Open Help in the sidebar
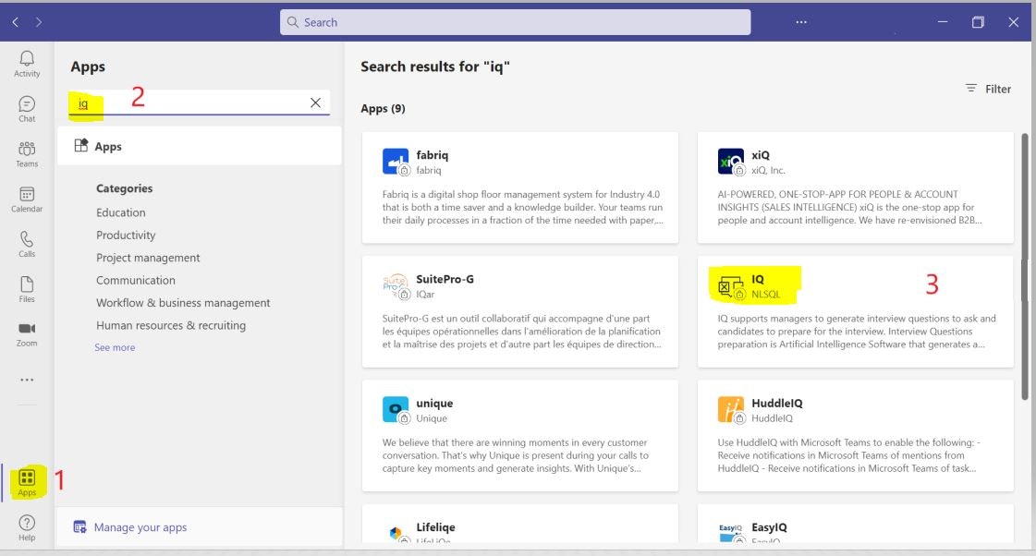This screenshot has width=1036, height=556. (x=27, y=527)
